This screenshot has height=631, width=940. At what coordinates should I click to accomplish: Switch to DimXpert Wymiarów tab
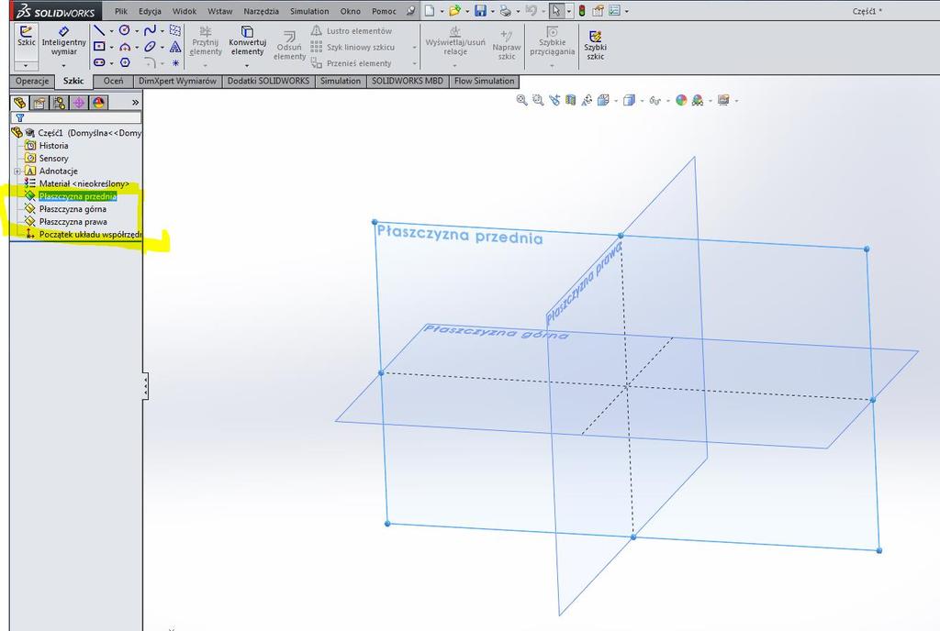pos(177,82)
